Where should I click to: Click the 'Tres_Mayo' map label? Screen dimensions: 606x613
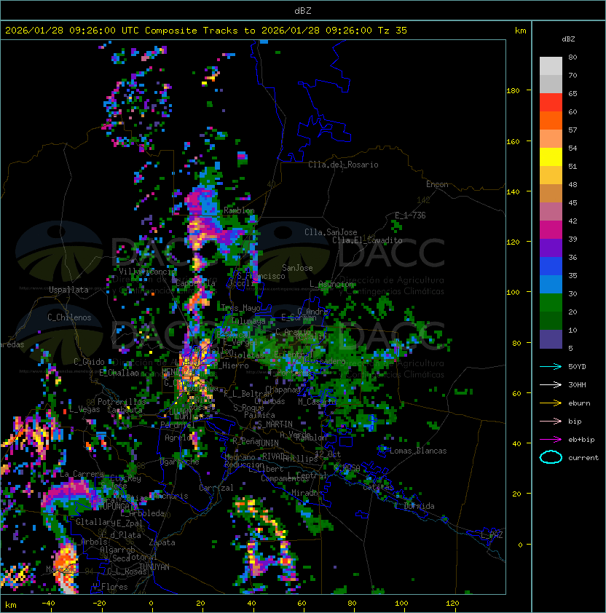click(x=240, y=308)
